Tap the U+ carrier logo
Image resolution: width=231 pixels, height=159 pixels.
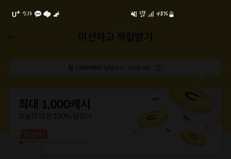(x=16, y=14)
